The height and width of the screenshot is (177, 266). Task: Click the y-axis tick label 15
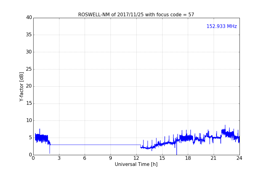point(29,103)
